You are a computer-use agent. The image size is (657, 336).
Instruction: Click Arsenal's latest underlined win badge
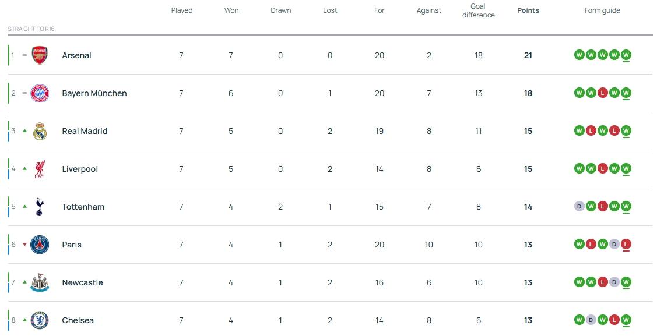(626, 55)
